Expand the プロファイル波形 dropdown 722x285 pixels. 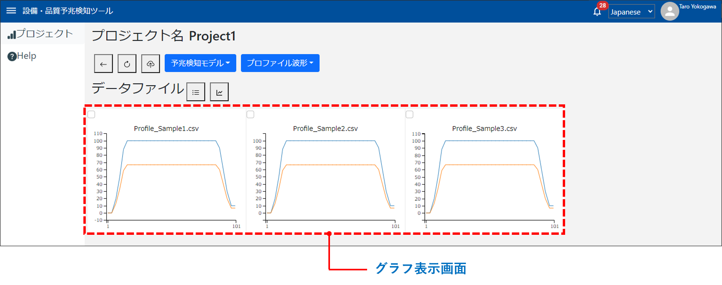(x=280, y=63)
